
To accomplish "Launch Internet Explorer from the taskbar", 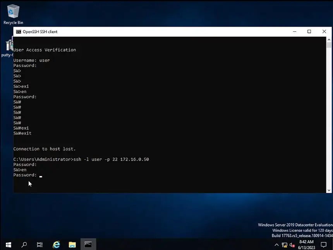I will (x=57, y=244).
